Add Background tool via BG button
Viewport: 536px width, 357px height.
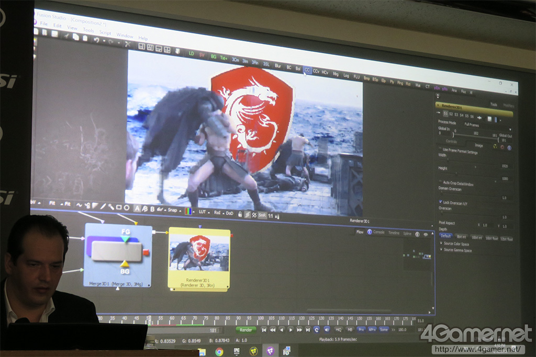click(x=214, y=56)
